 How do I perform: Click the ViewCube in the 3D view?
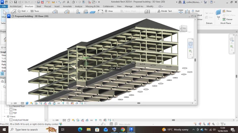(x=183, y=29)
